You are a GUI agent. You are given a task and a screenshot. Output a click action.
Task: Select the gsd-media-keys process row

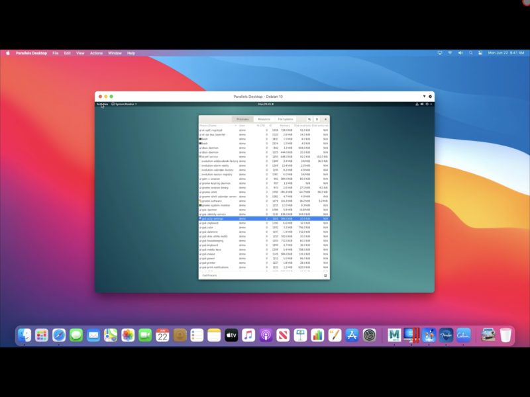(264, 249)
